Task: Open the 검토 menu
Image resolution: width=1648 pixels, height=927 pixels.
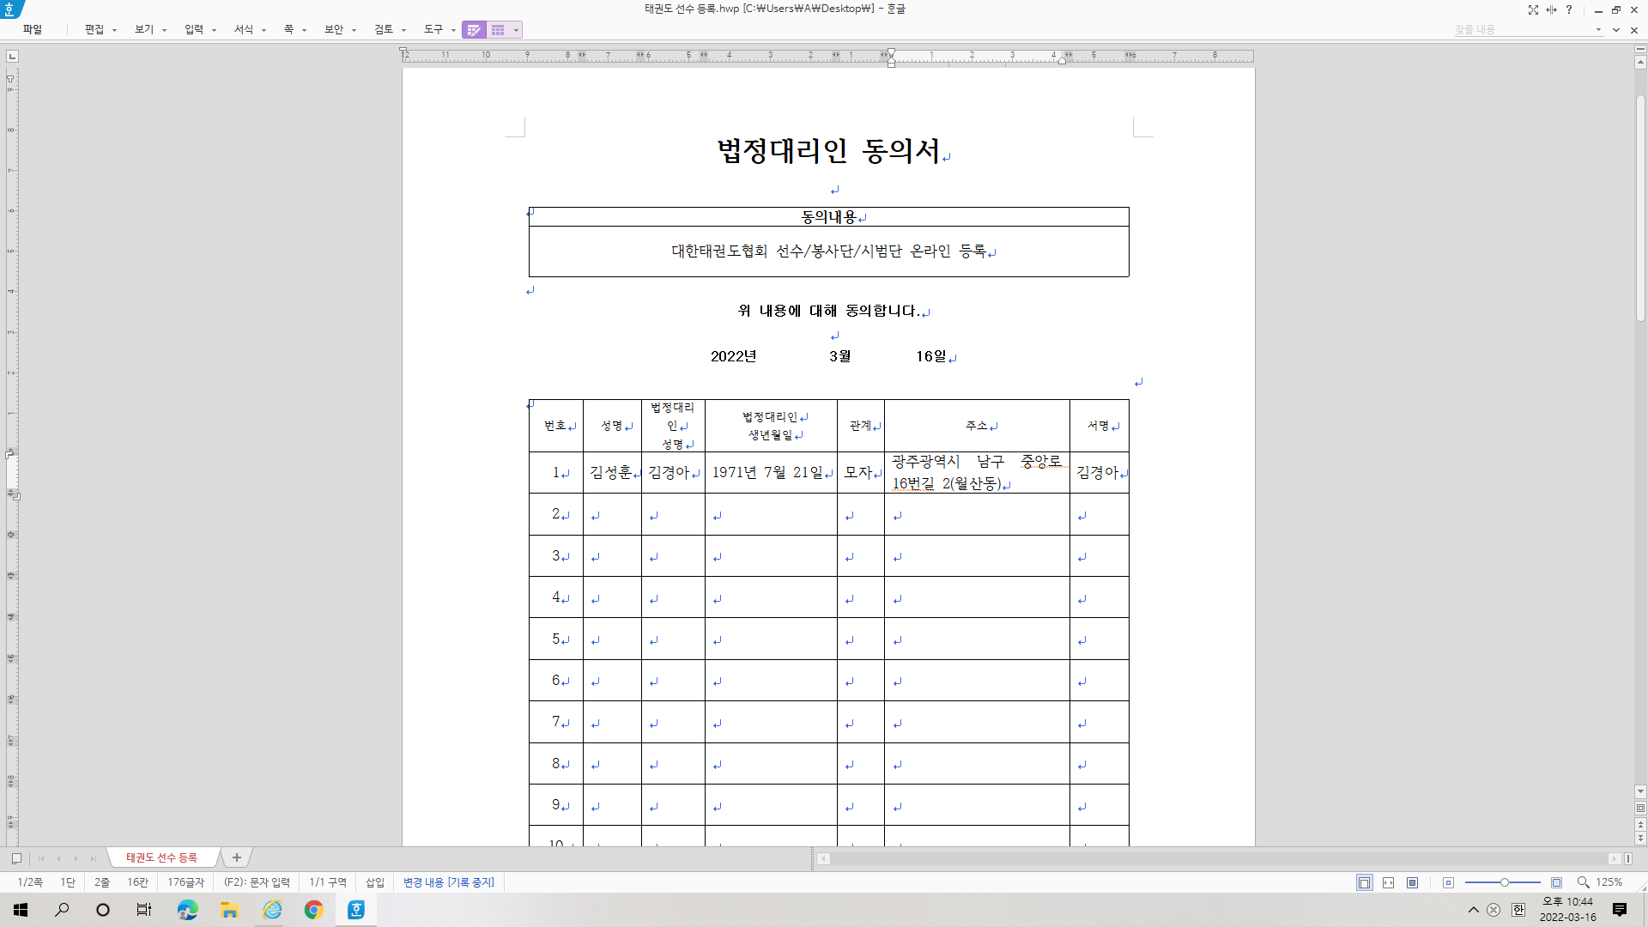Action: tap(384, 29)
